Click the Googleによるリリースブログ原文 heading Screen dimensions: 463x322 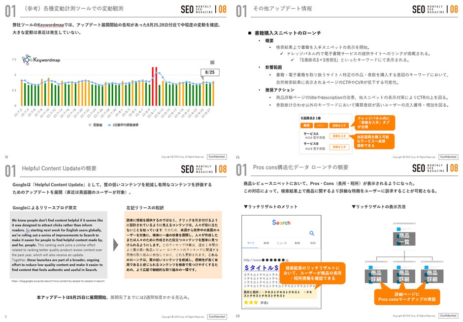[45, 207]
